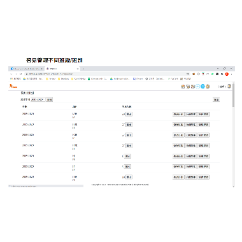Switch to the first browser tab

[x=27, y=69]
